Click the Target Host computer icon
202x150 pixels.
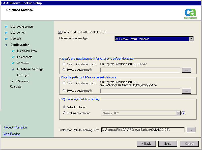pos(60,33)
